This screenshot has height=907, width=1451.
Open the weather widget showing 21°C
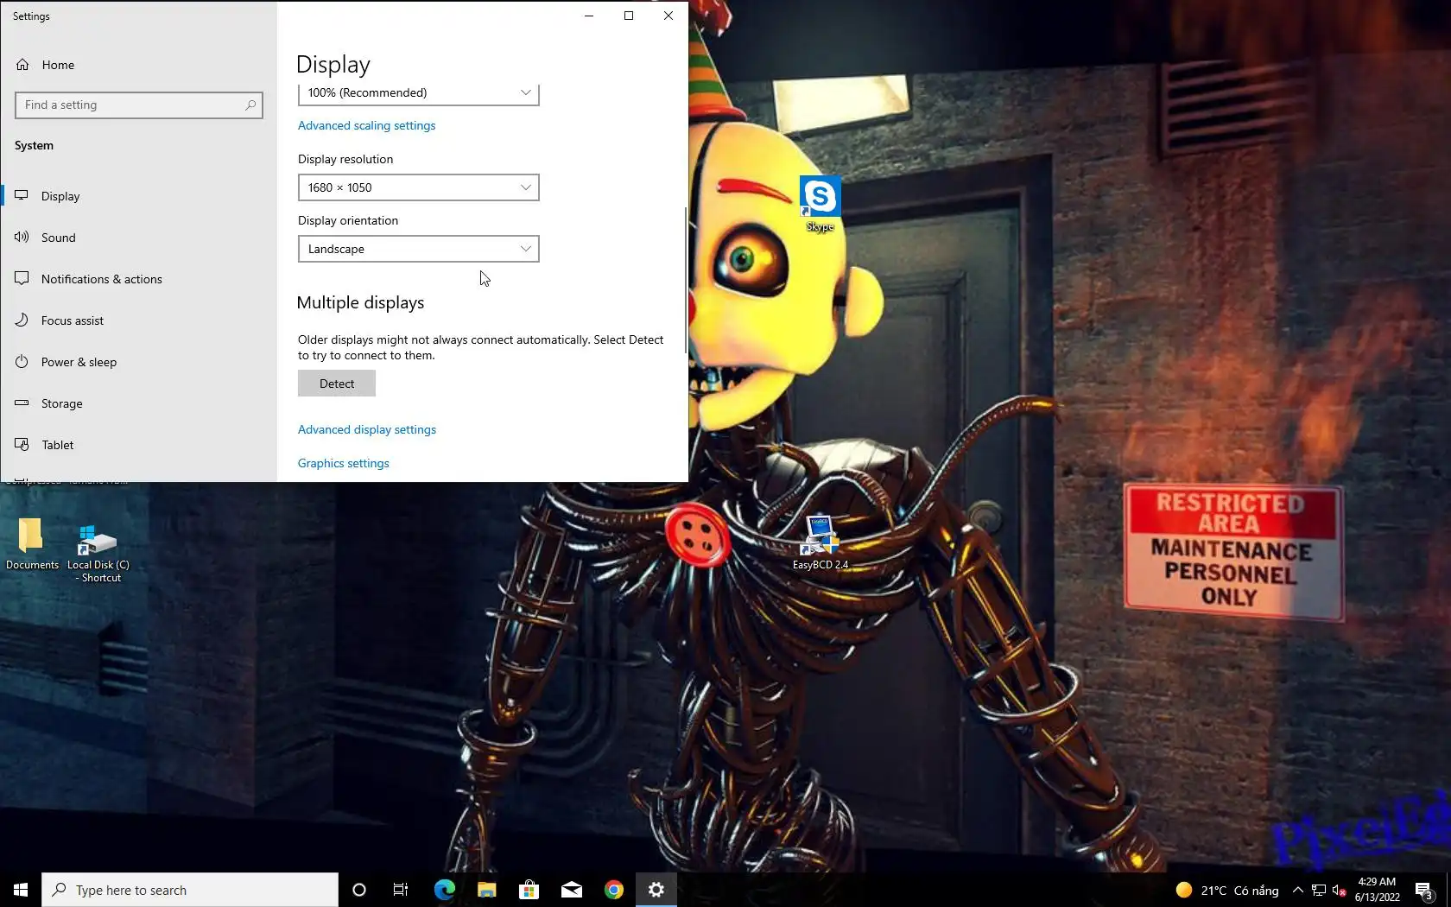(x=1226, y=890)
